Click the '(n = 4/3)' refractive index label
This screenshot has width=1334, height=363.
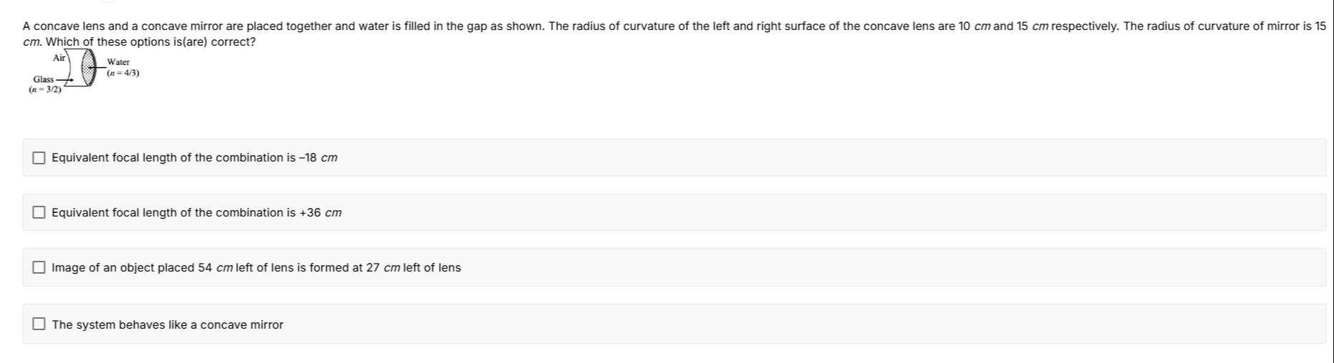pos(123,73)
